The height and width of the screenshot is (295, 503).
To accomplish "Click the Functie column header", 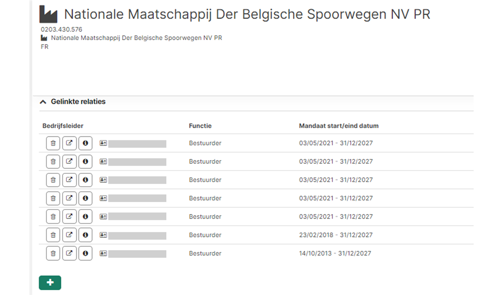I will 200,126.
